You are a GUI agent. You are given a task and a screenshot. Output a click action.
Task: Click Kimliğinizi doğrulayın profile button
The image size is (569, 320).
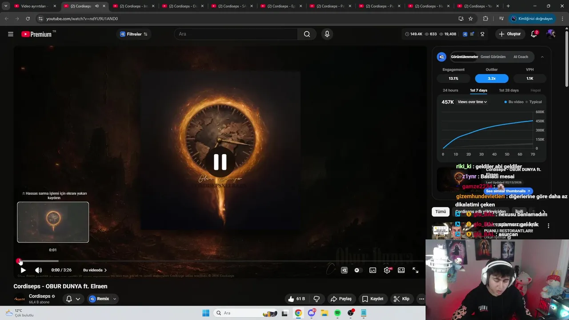point(532,19)
